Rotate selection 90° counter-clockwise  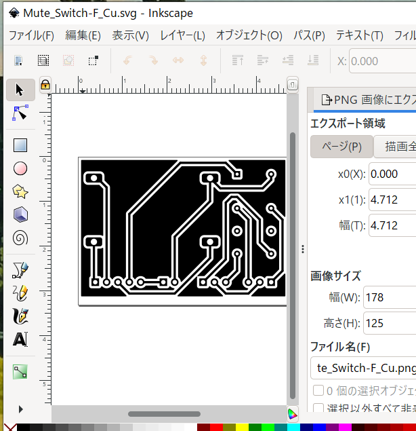coord(128,60)
